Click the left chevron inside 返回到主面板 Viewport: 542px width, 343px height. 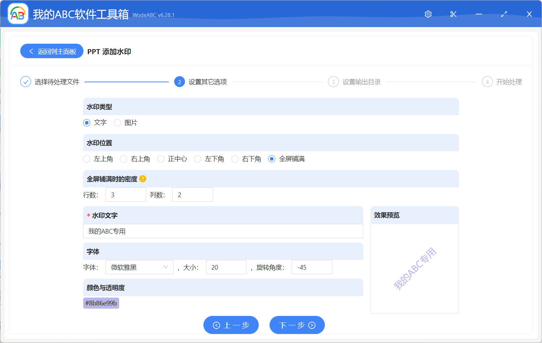click(x=30, y=51)
